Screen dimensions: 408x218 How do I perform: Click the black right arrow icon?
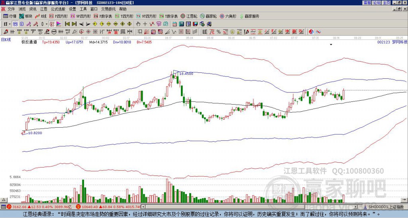click(x=88, y=24)
